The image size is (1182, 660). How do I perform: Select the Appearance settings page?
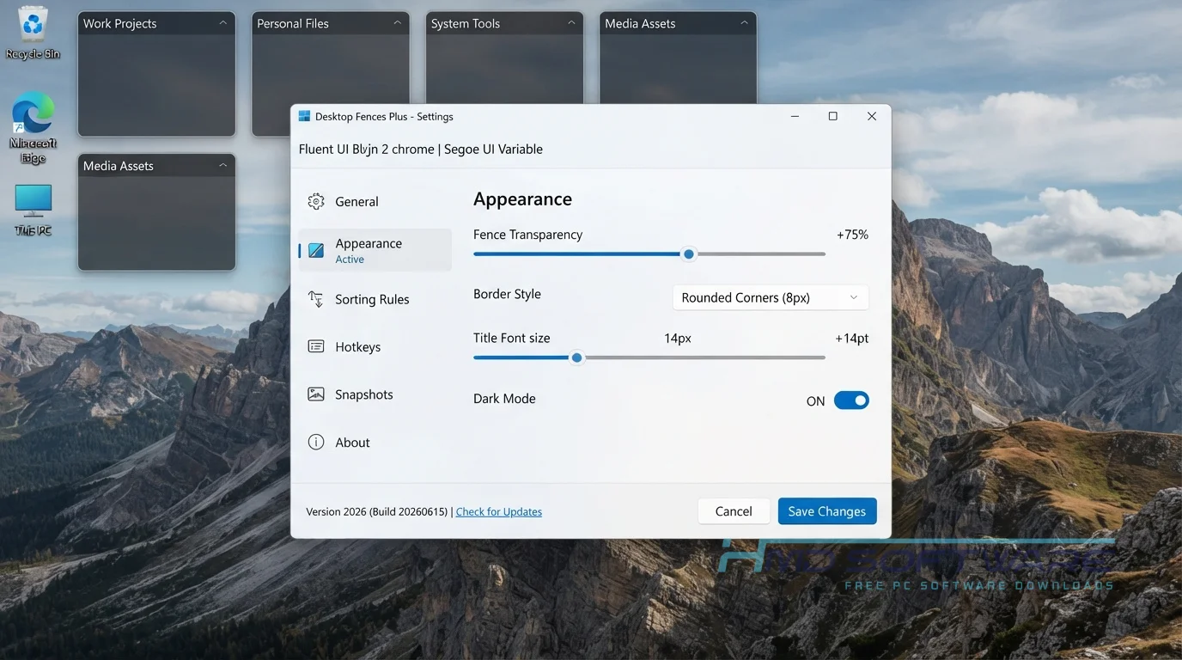pos(375,250)
